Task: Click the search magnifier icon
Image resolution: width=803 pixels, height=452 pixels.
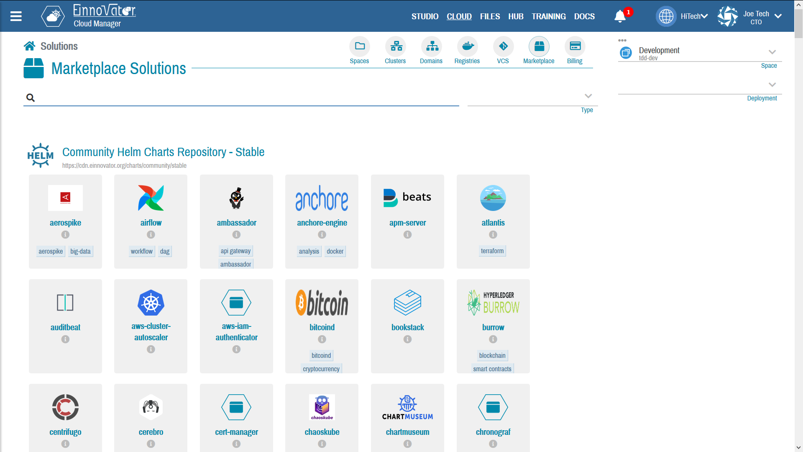Action: (x=31, y=98)
